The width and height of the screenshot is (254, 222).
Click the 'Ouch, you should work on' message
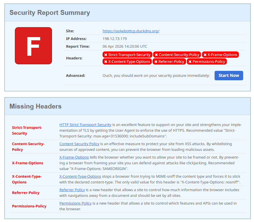pos(156,75)
